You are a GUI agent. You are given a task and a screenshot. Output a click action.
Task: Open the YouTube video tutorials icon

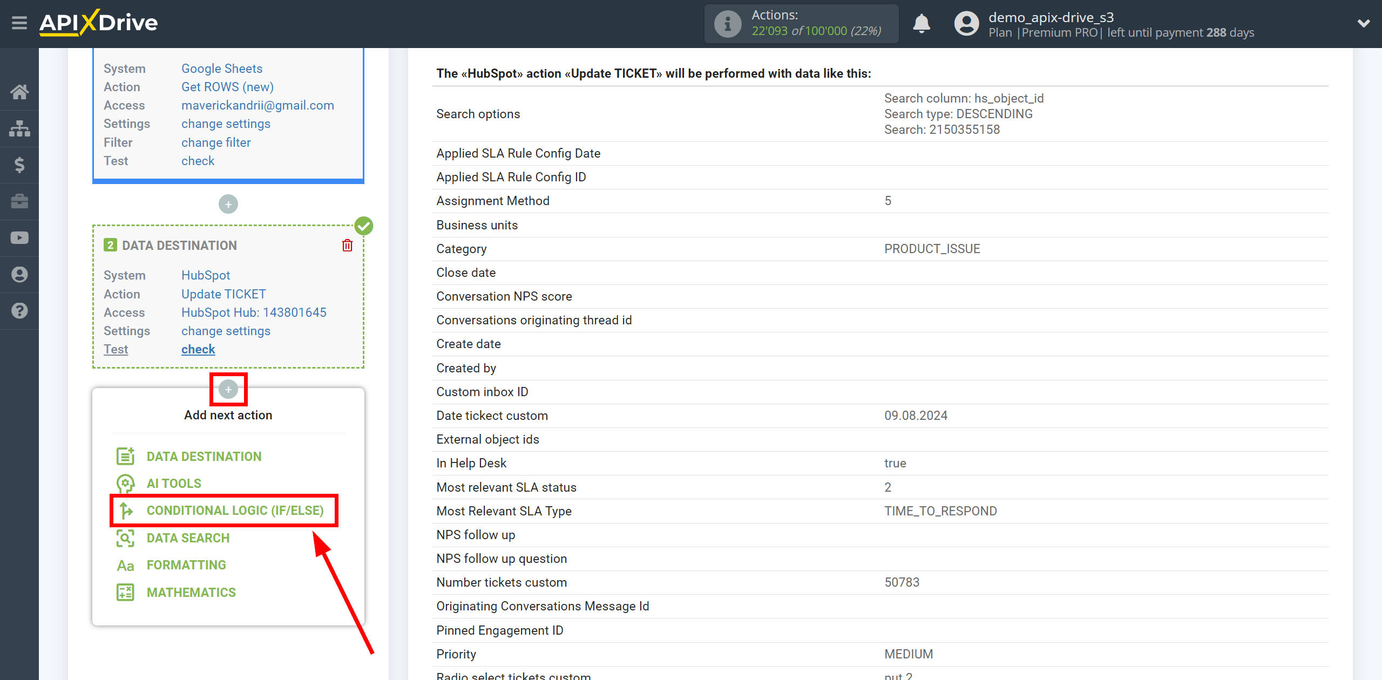tap(19, 238)
